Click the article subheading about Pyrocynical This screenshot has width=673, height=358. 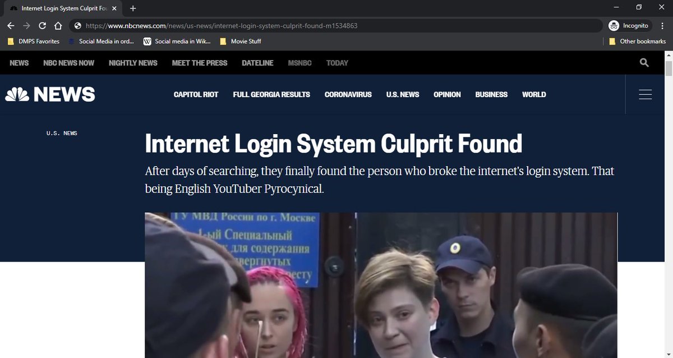[380, 180]
